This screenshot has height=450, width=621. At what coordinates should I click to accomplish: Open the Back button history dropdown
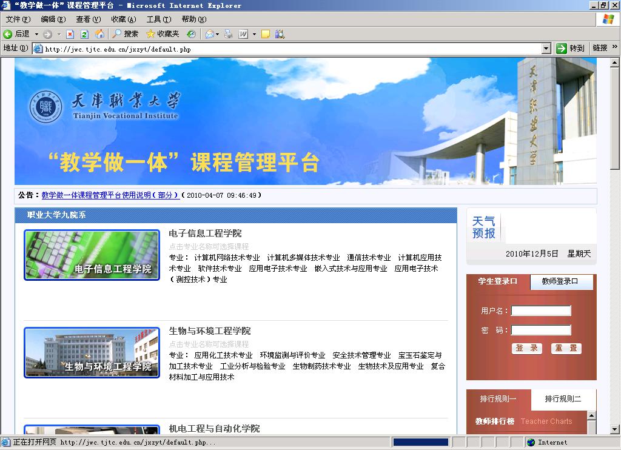(x=36, y=34)
